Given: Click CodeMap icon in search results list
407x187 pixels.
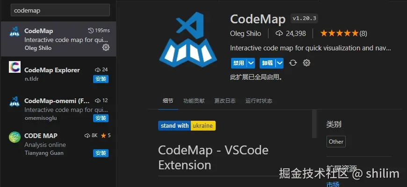Looking at the screenshot, I should (15, 32).
